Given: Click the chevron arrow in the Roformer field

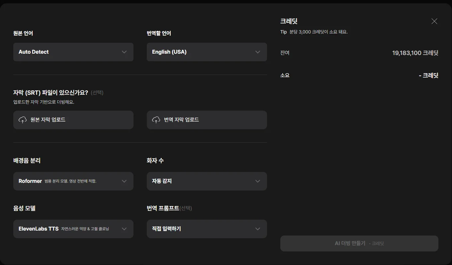Looking at the screenshot, I should (124, 181).
